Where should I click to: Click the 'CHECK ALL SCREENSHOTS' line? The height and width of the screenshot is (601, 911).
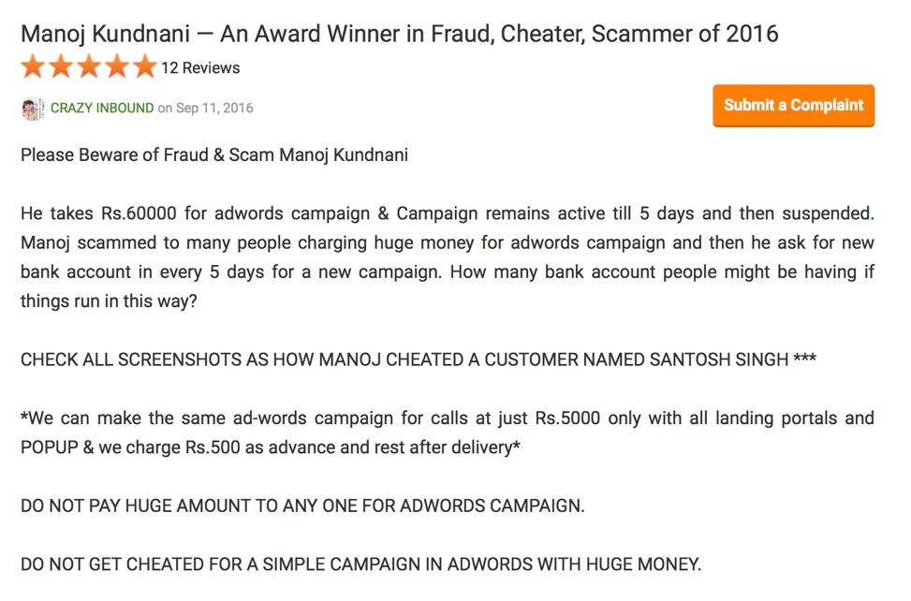point(419,359)
